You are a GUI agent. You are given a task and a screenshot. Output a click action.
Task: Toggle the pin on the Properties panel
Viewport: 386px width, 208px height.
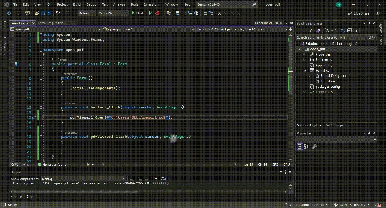369,133
